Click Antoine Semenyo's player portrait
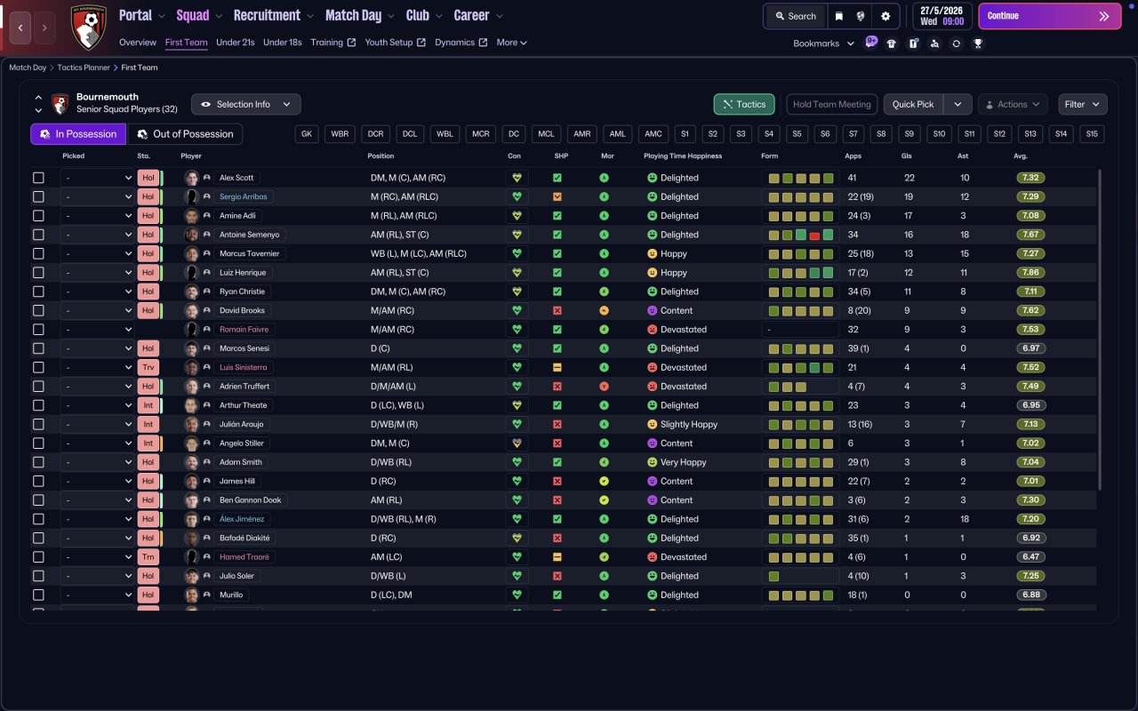The image size is (1138, 711). pyautogui.click(x=191, y=235)
